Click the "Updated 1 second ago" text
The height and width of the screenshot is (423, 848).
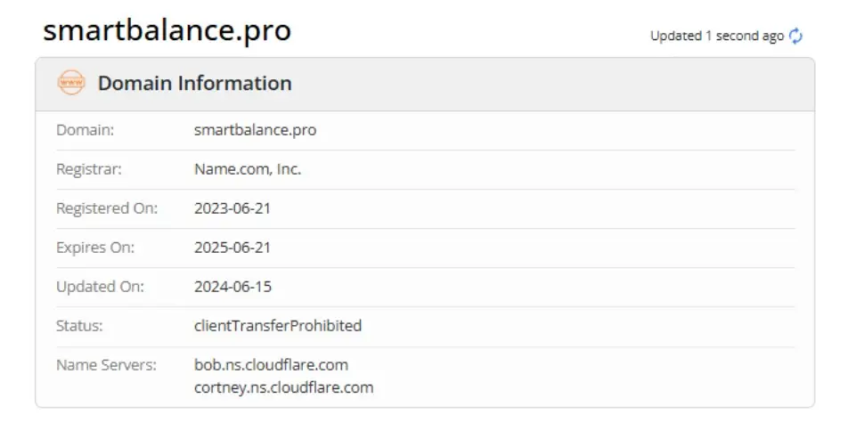716,37
